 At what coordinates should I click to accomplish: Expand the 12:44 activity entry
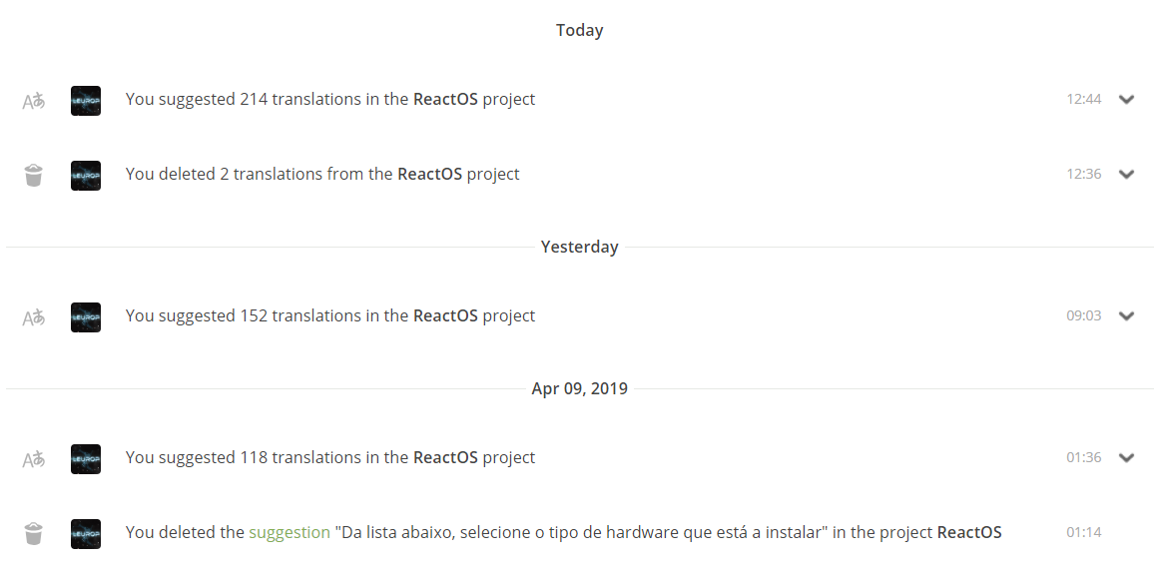1127,100
